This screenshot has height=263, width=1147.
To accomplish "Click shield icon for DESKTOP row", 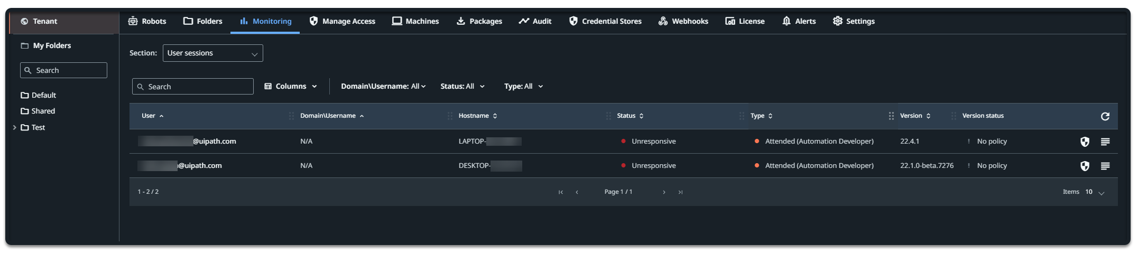I will [x=1085, y=166].
